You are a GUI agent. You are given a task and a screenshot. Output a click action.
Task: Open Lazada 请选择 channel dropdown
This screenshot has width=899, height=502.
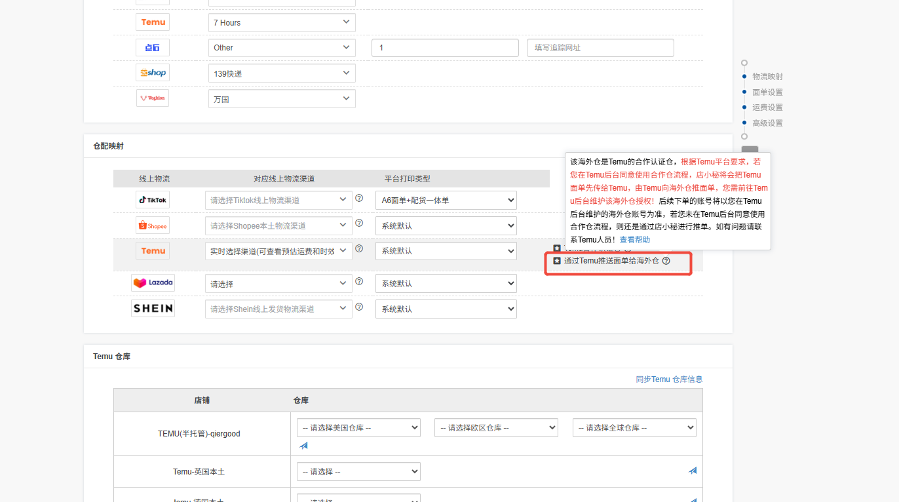click(278, 284)
